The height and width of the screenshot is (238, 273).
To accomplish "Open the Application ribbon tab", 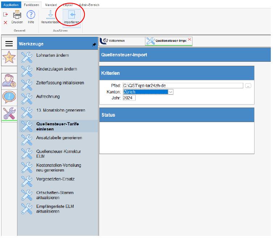I will [11, 5].
